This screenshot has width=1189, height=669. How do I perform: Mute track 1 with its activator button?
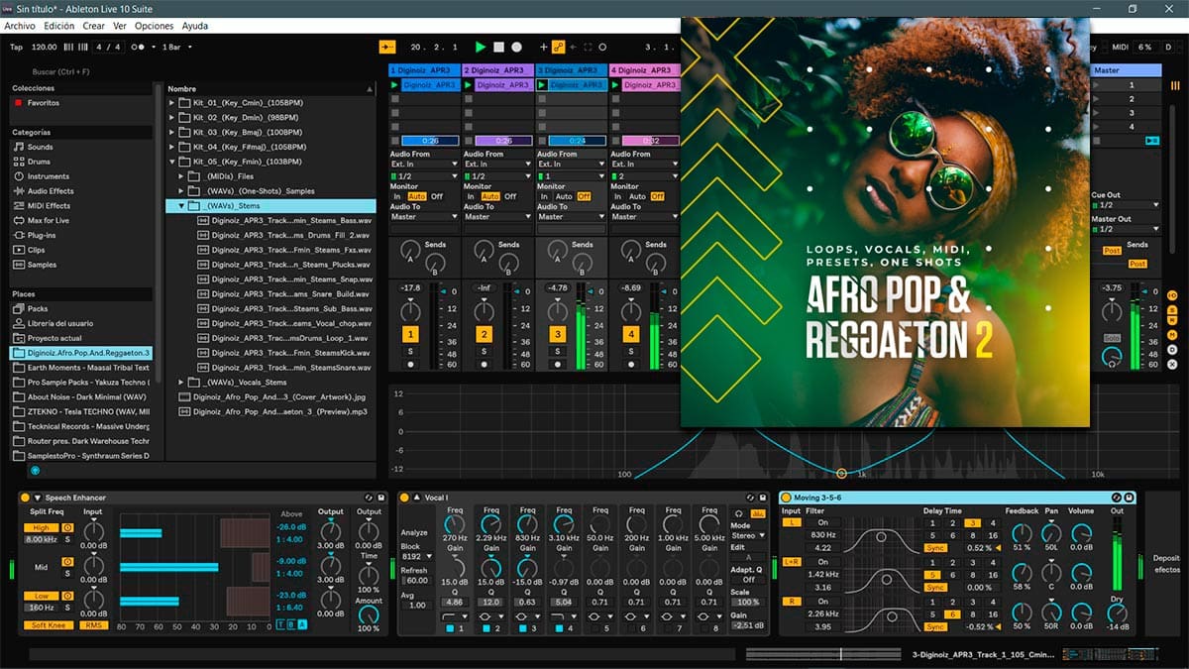pyautogui.click(x=410, y=335)
